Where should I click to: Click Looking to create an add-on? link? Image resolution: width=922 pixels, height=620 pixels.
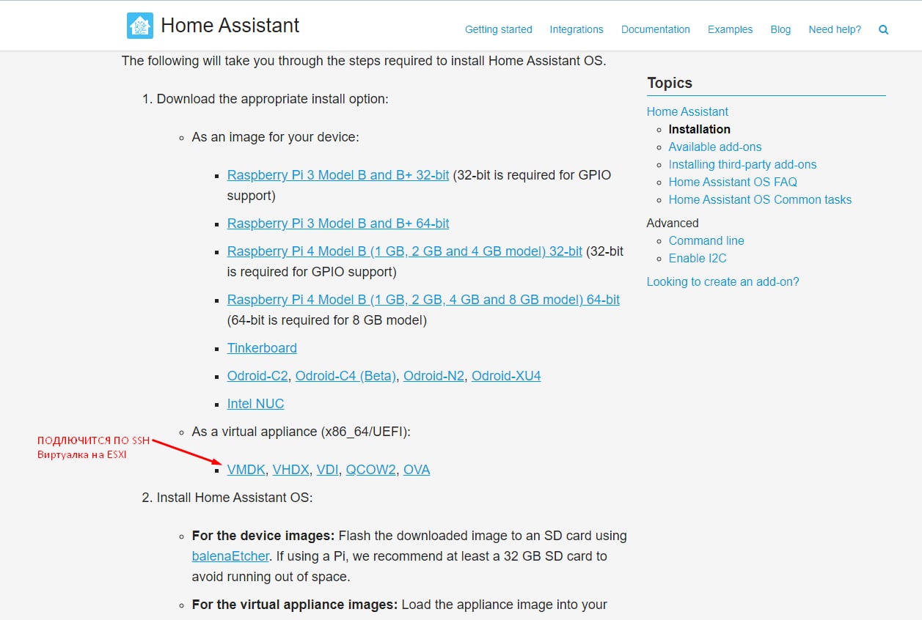[x=722, y=281]
